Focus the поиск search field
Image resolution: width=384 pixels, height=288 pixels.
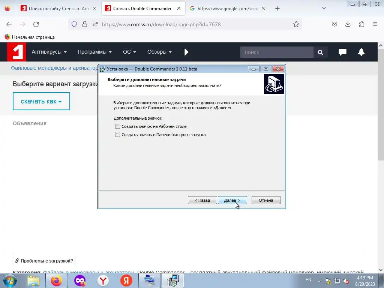coord(277,52)
